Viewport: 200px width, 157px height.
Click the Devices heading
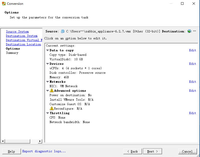point(56,64)
